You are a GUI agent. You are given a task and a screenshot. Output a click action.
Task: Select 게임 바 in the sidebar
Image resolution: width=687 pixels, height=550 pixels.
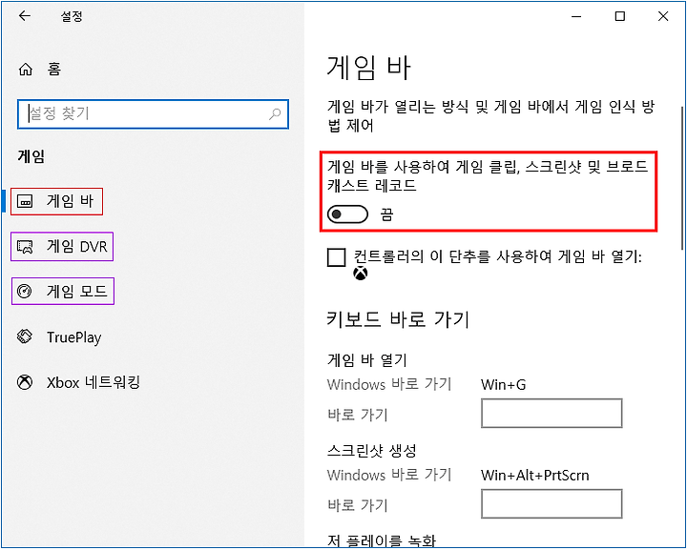pyautogui.click(x=57, y=202)
